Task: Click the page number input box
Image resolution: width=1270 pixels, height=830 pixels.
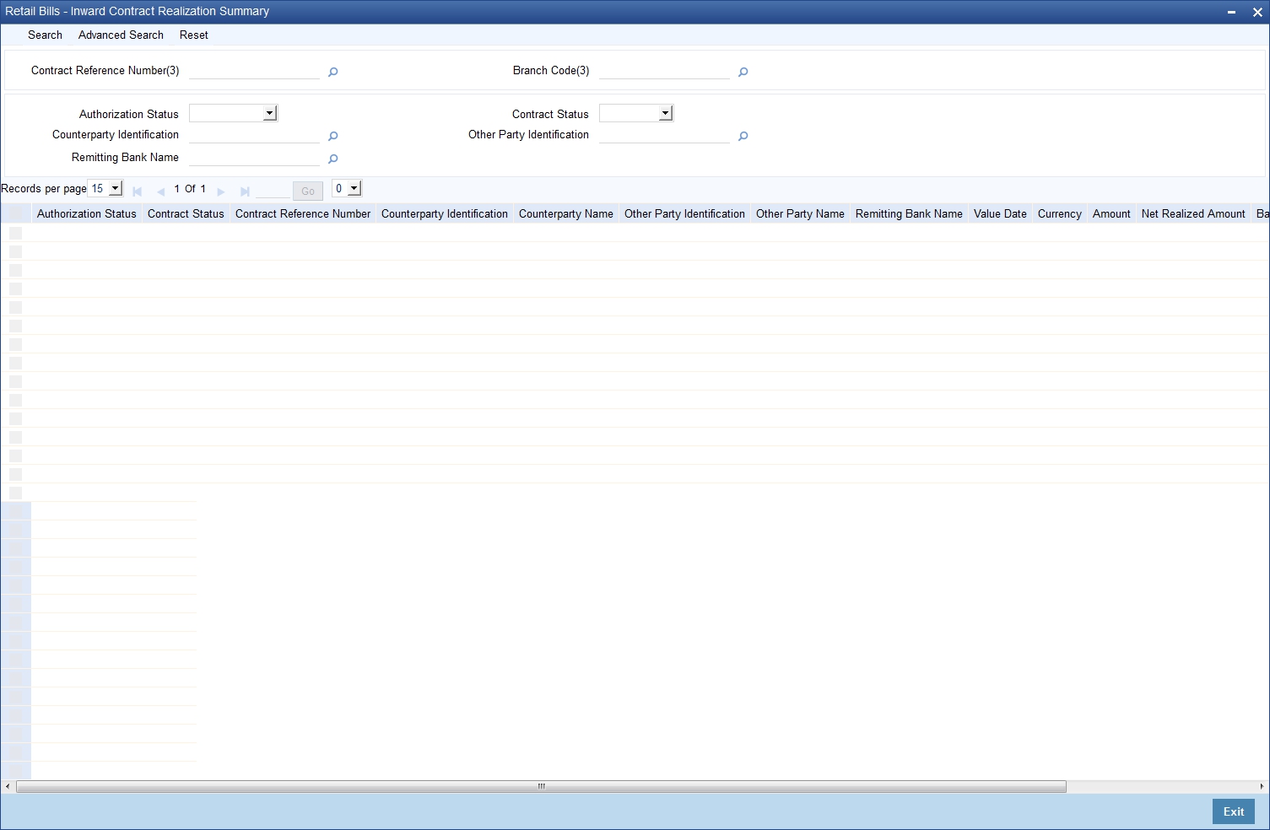Action: click(x=272, y=191)
